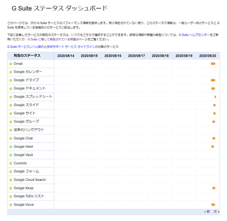Viewport: 227px width, 221px height.
Task: Open the orange incident marker for Google ドキュメント
Action: click(x=213, y=88)
